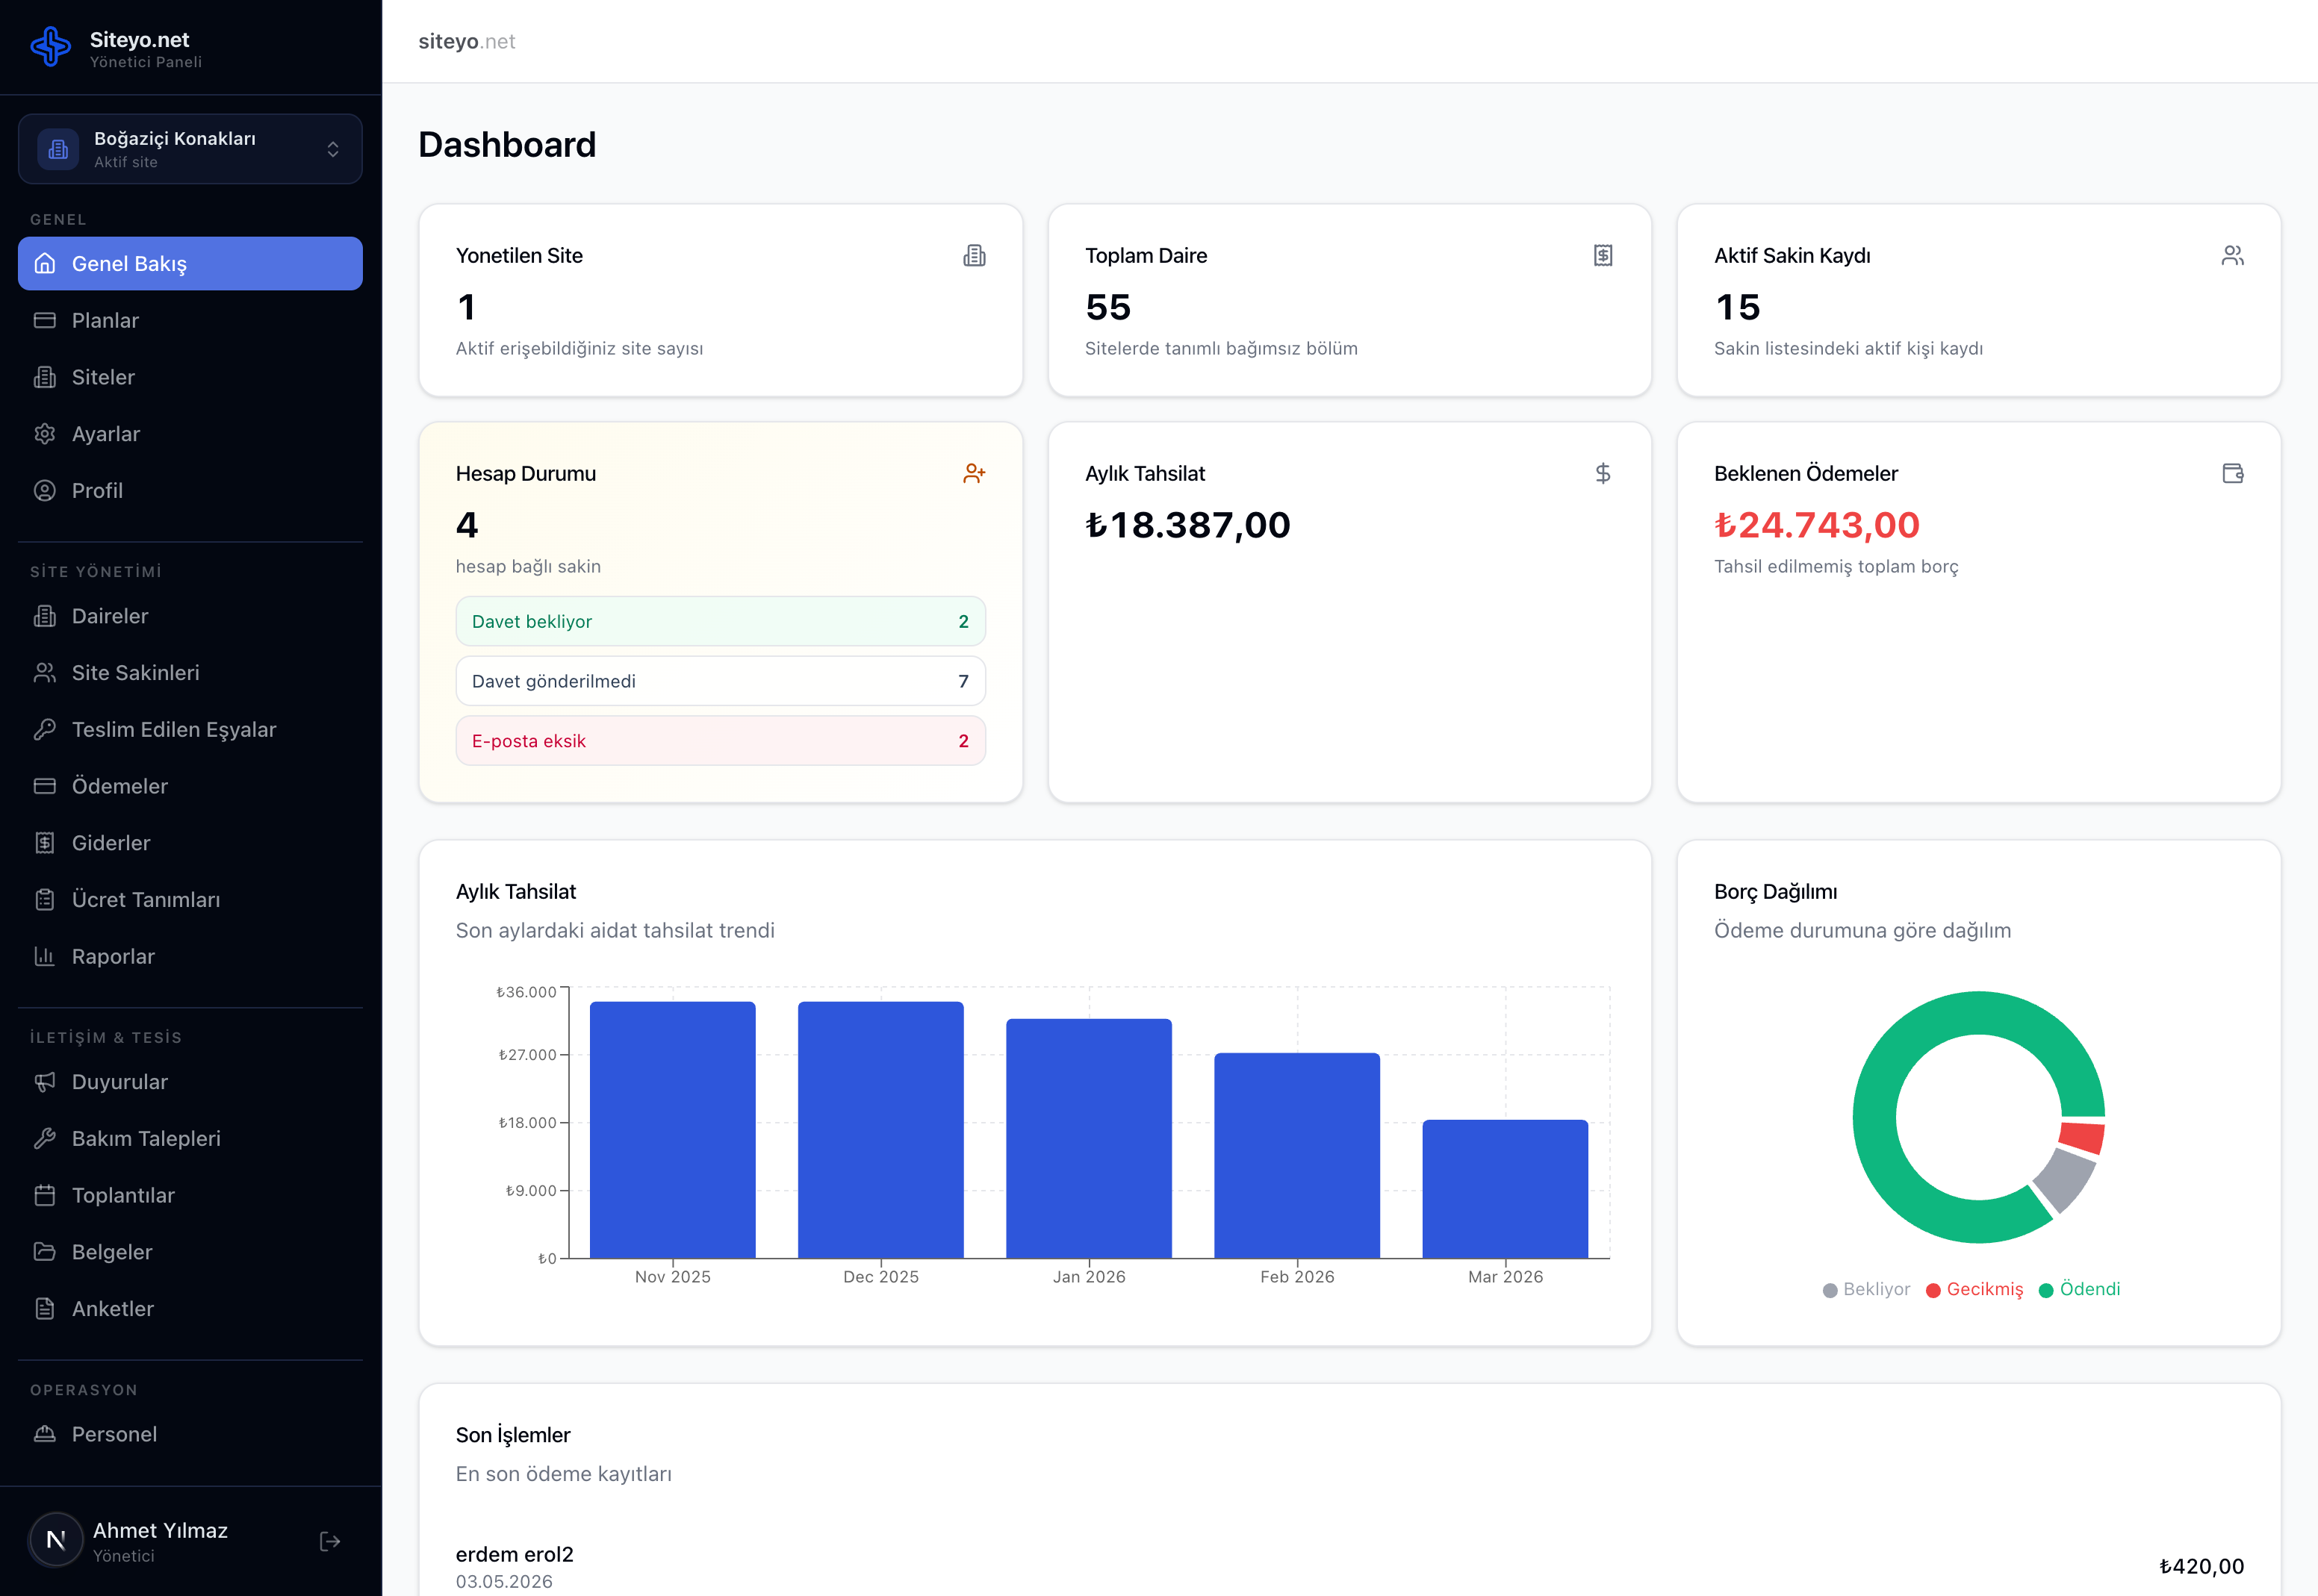
Task: Toggle the Gecikmiş legend item in donut chart
Action: 1974,1289
